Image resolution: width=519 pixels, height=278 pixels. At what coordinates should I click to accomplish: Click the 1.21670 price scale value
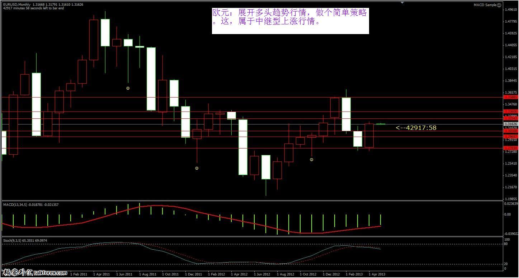511,187
